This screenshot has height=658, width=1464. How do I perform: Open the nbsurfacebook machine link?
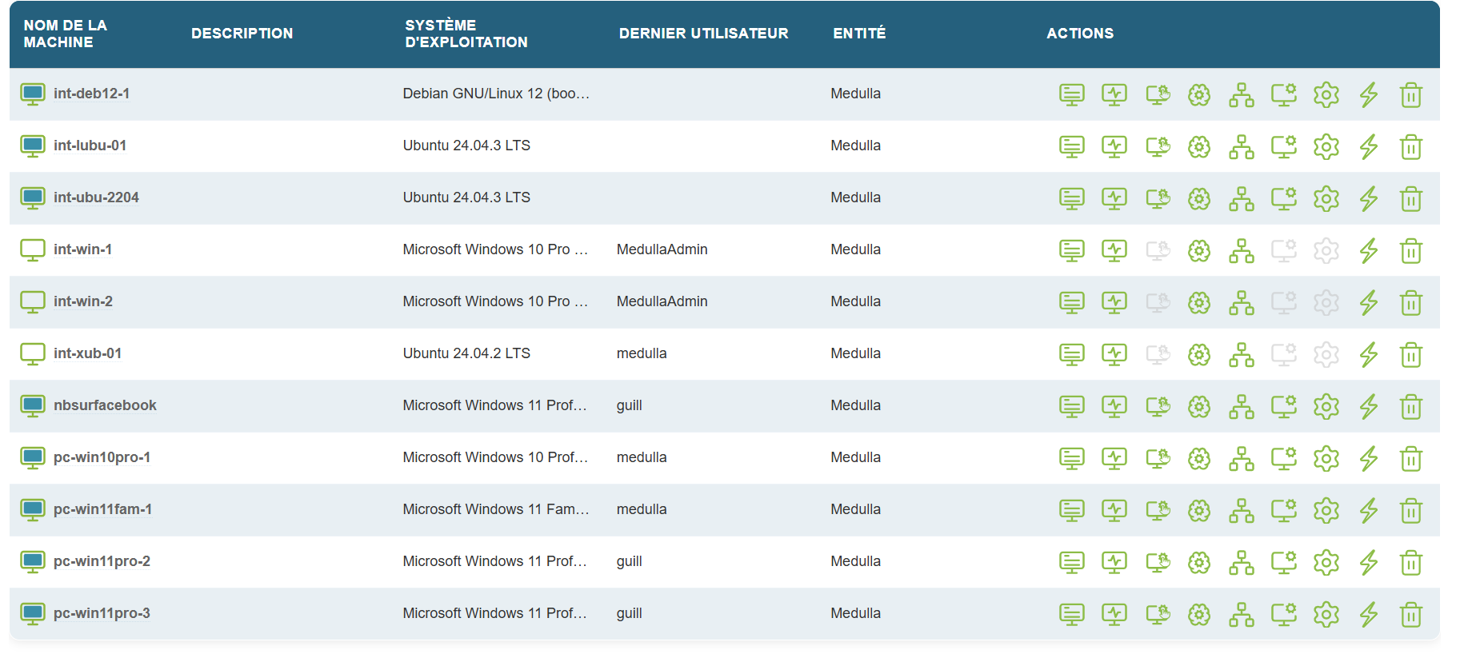[105, 405]
